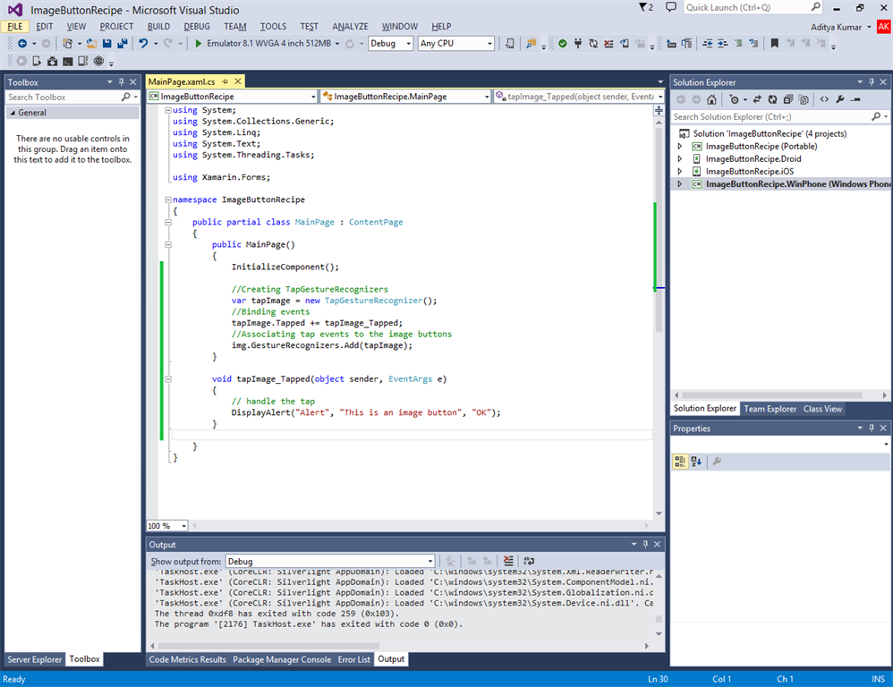
Task: Click the Refresh icon in Solution Explorer
Action: click(x=774, y=99)
